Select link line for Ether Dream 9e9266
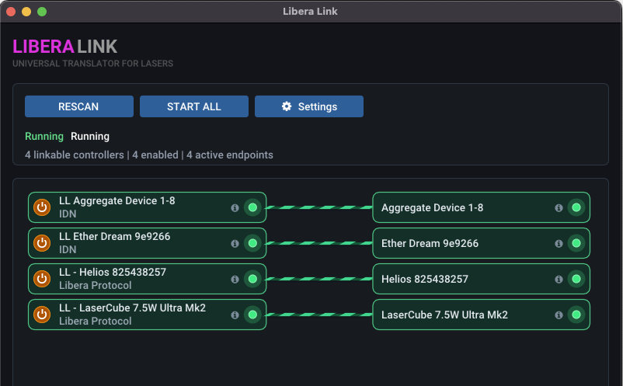The height and width of the screenshot is (386, 623). pos(319,243)
